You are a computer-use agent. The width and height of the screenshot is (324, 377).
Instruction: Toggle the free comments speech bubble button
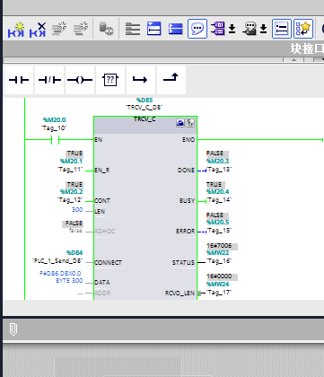tap(197, 29)
